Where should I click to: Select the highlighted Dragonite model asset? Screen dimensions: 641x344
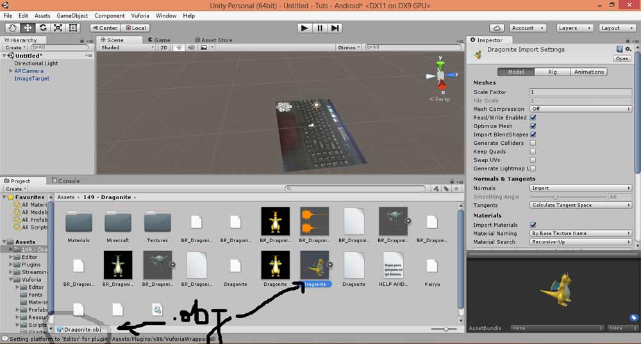pyautogui.click(x=314, y=269)
